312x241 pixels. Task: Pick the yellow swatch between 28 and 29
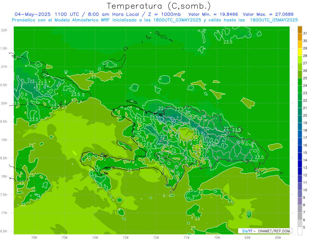(x=300, y=52)
